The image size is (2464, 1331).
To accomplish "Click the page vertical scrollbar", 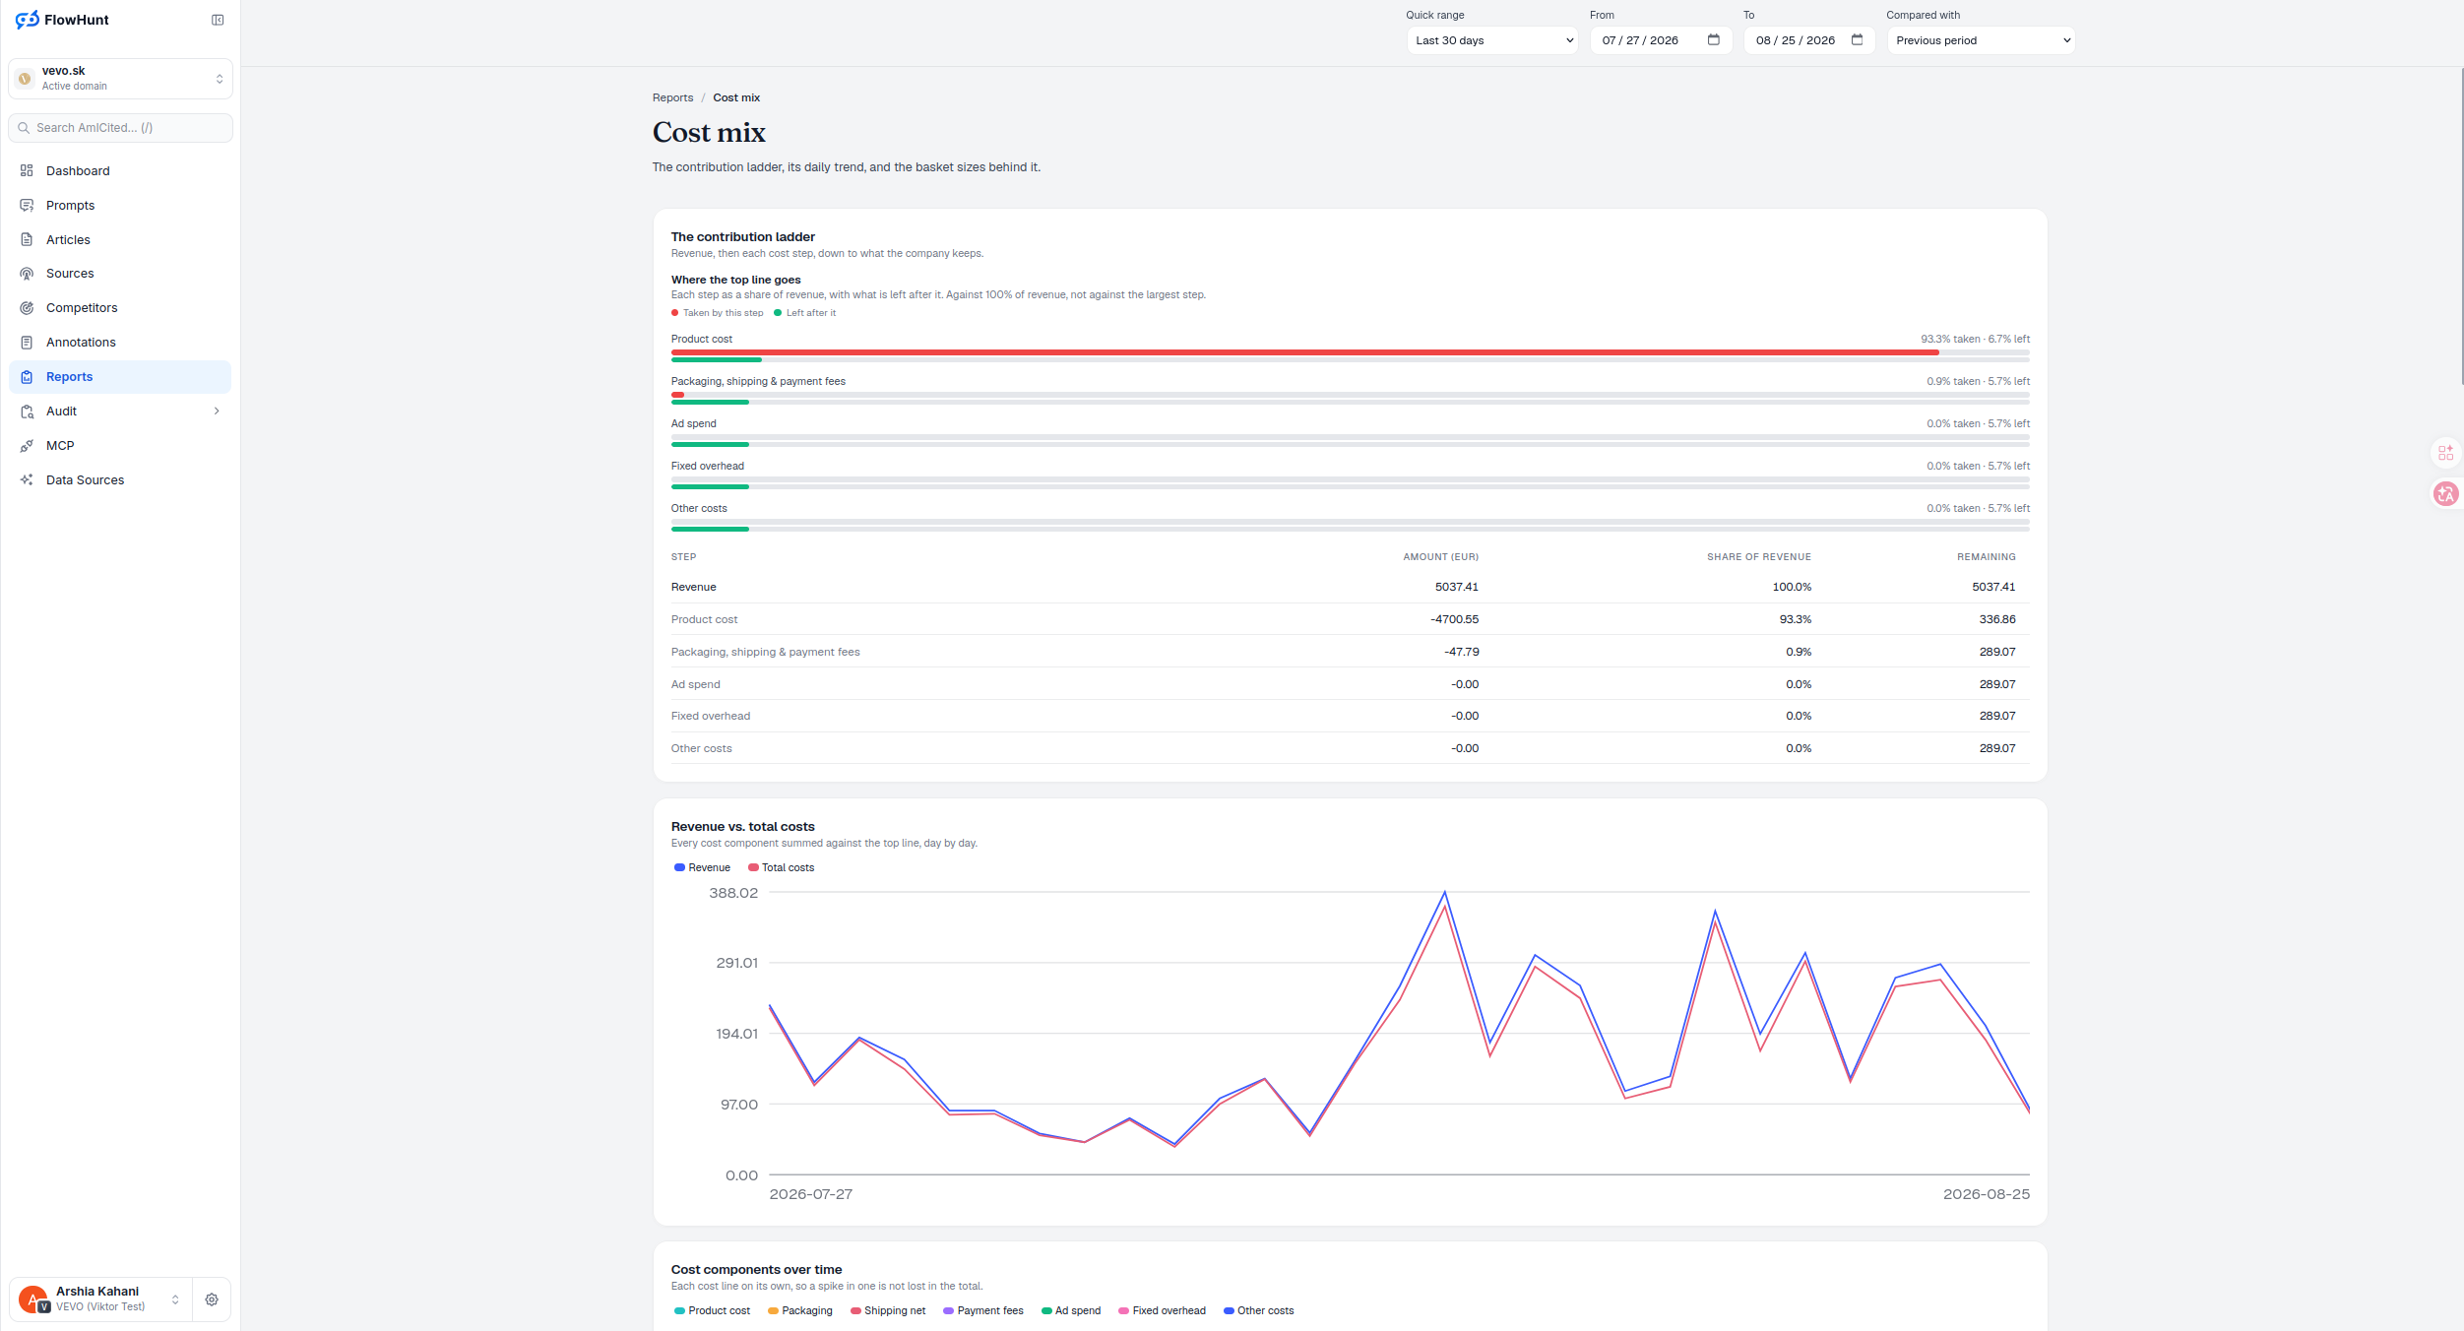I will click(x=2460, y=226).
